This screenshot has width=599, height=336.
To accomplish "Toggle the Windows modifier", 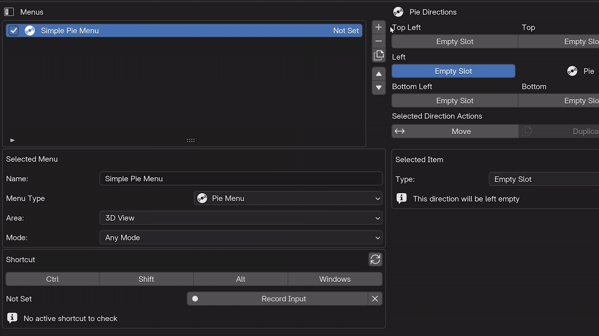I will (335, 279).
